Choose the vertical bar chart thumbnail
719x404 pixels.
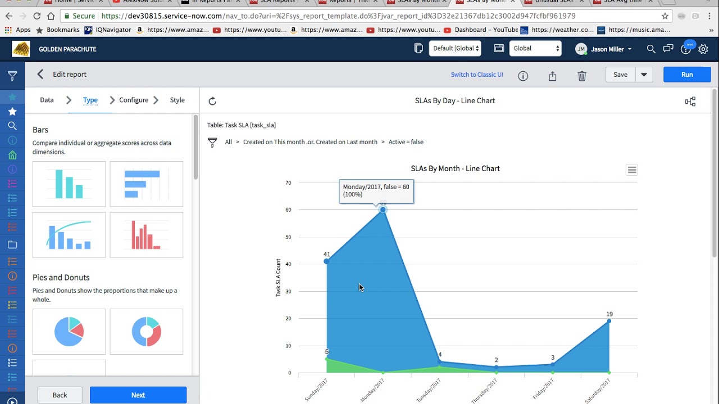[69, 184]
